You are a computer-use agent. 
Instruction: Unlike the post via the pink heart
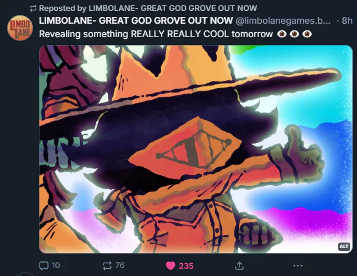171,266
